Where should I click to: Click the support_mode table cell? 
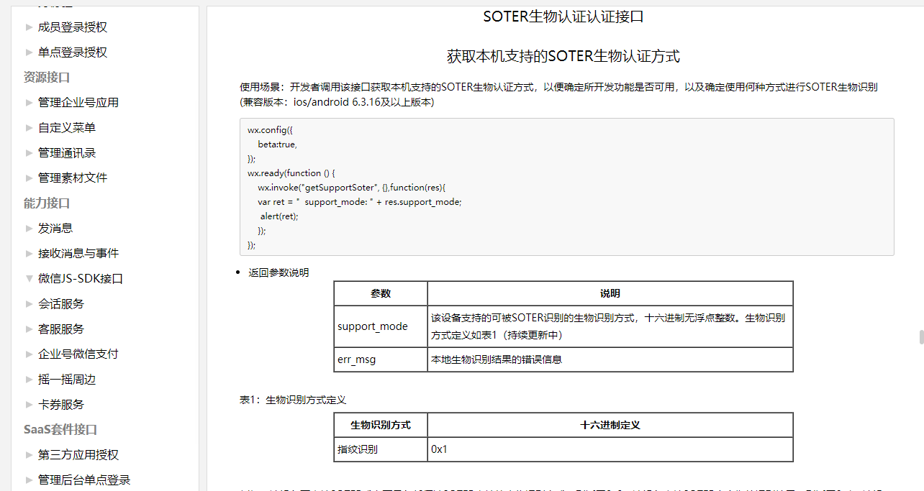point(381,326)
